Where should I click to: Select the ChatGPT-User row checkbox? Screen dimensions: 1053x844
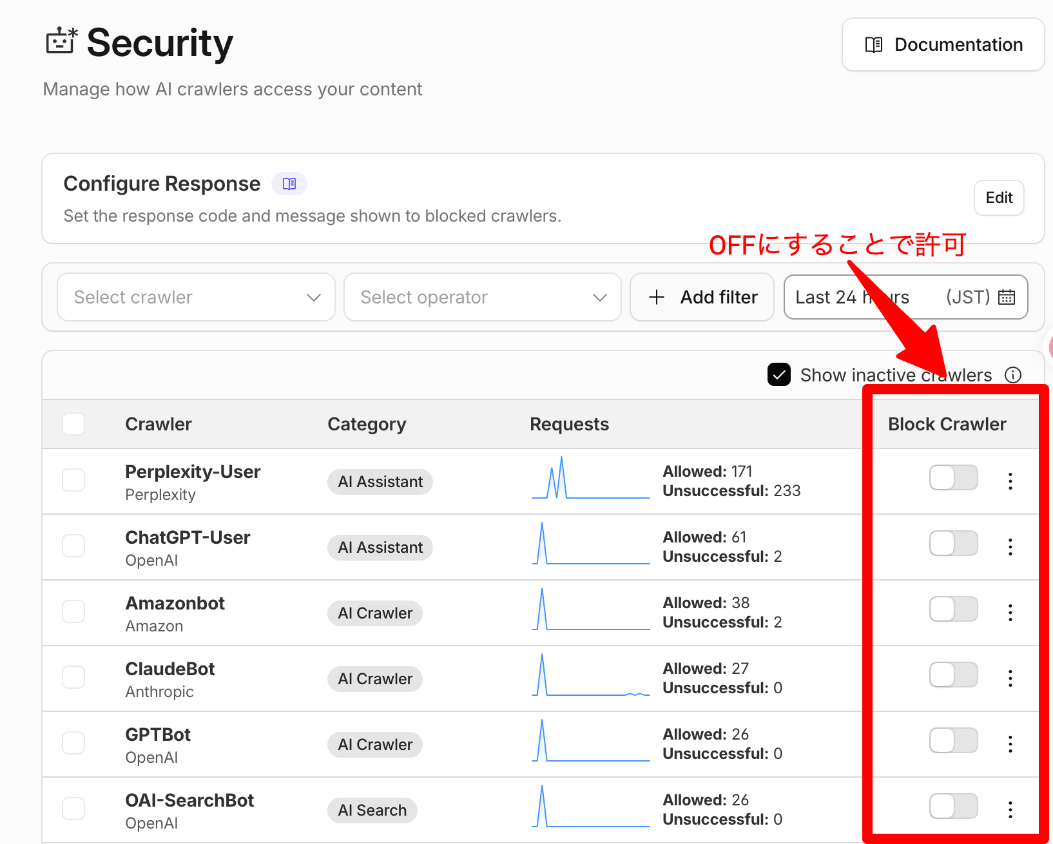coord(73,546)
